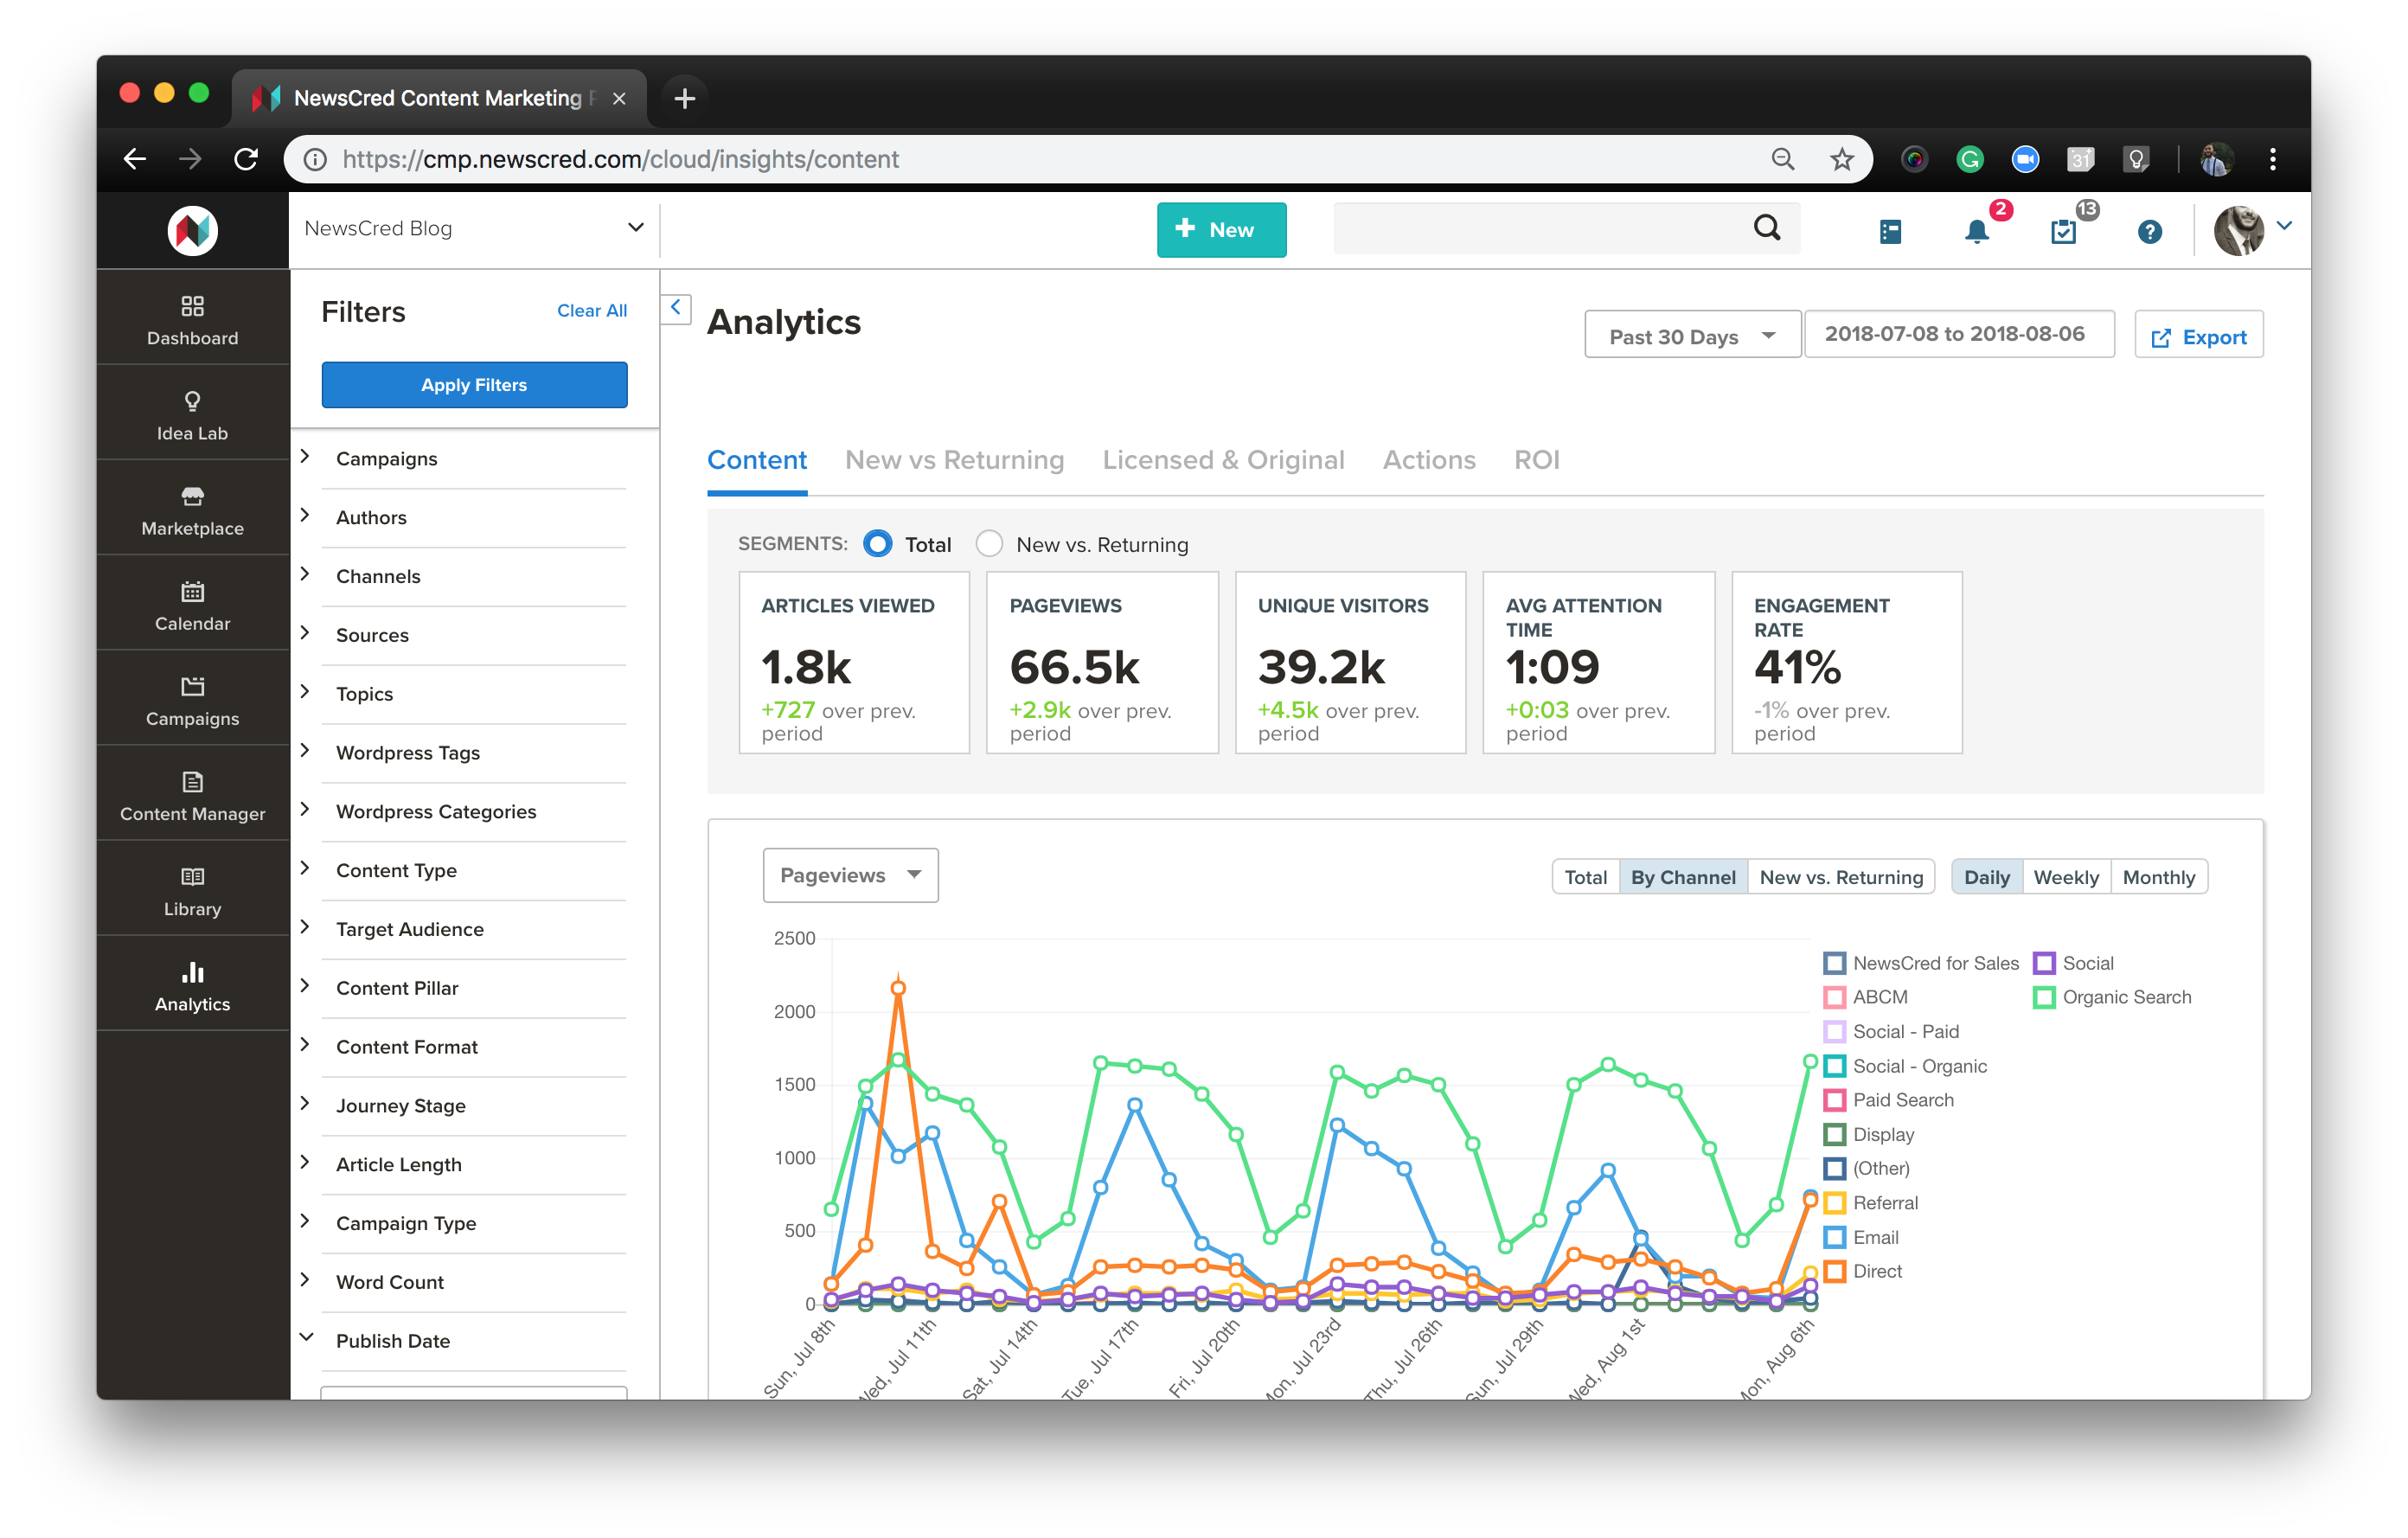The width and height of the screenshot is (2408, 1538).
Task: Click the search magnifier icon
Action: click(1767, 229)
